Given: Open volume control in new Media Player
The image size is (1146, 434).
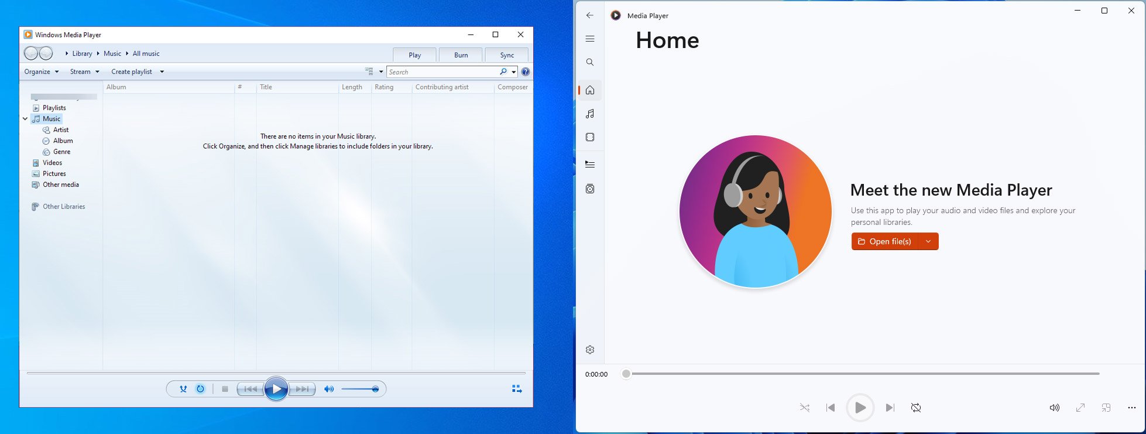Looking at the screenshot, I should [x=1055, y=408].
